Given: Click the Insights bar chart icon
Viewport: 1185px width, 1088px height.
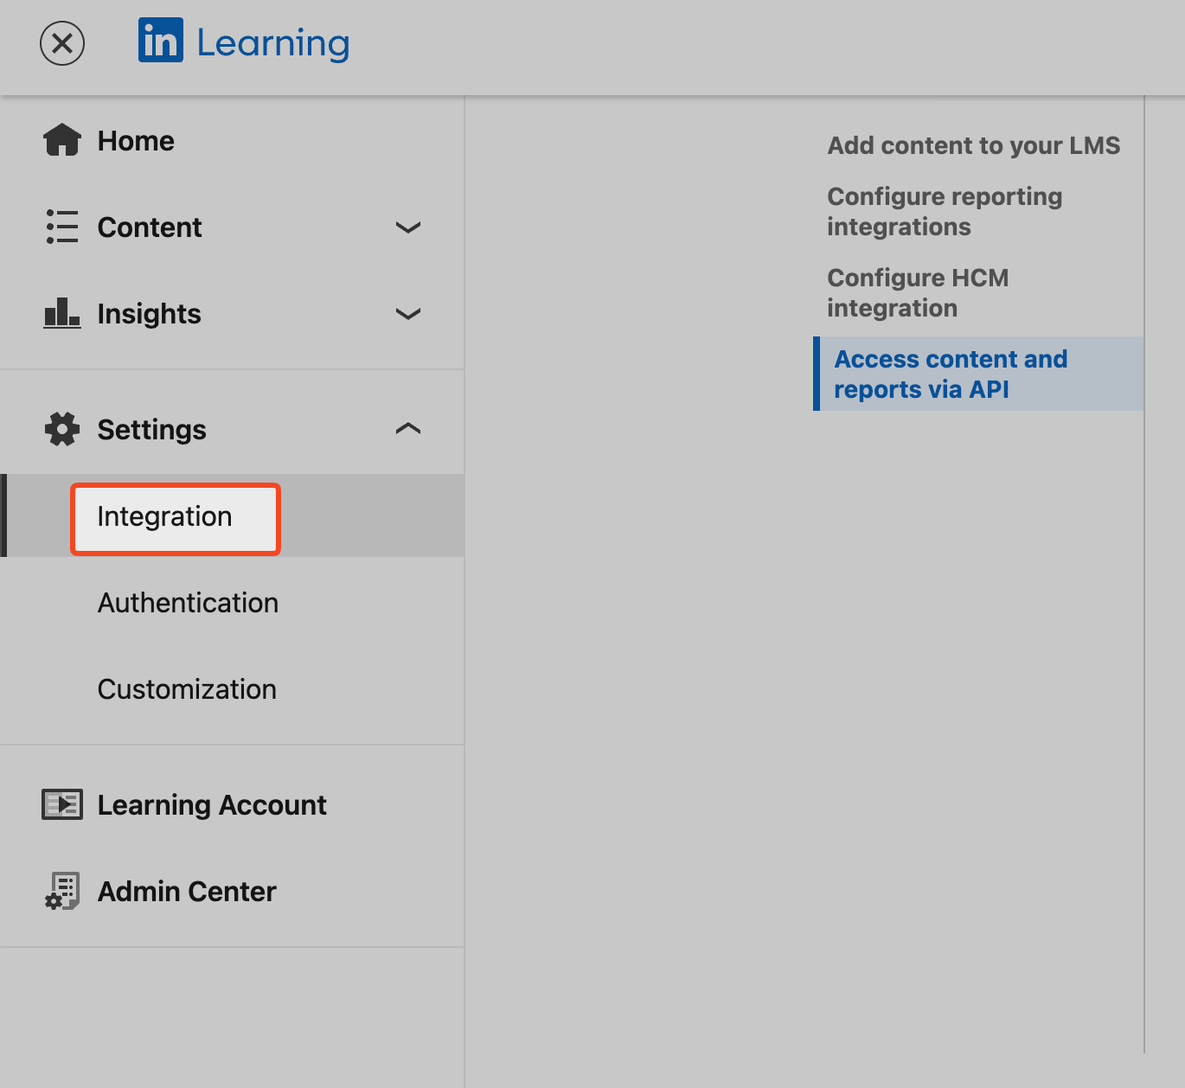Looking at the screenshot, I should [x=62, y=313].
